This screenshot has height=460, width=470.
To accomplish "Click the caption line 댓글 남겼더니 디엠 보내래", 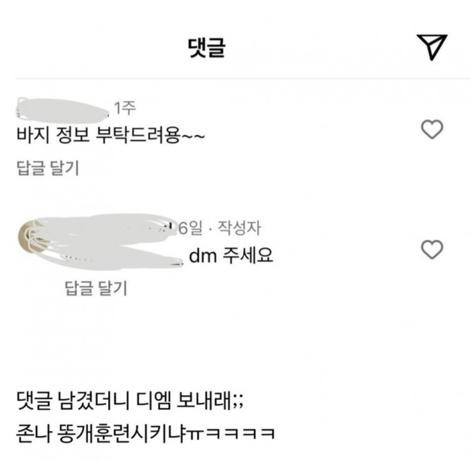I will [x=130, y=401].
